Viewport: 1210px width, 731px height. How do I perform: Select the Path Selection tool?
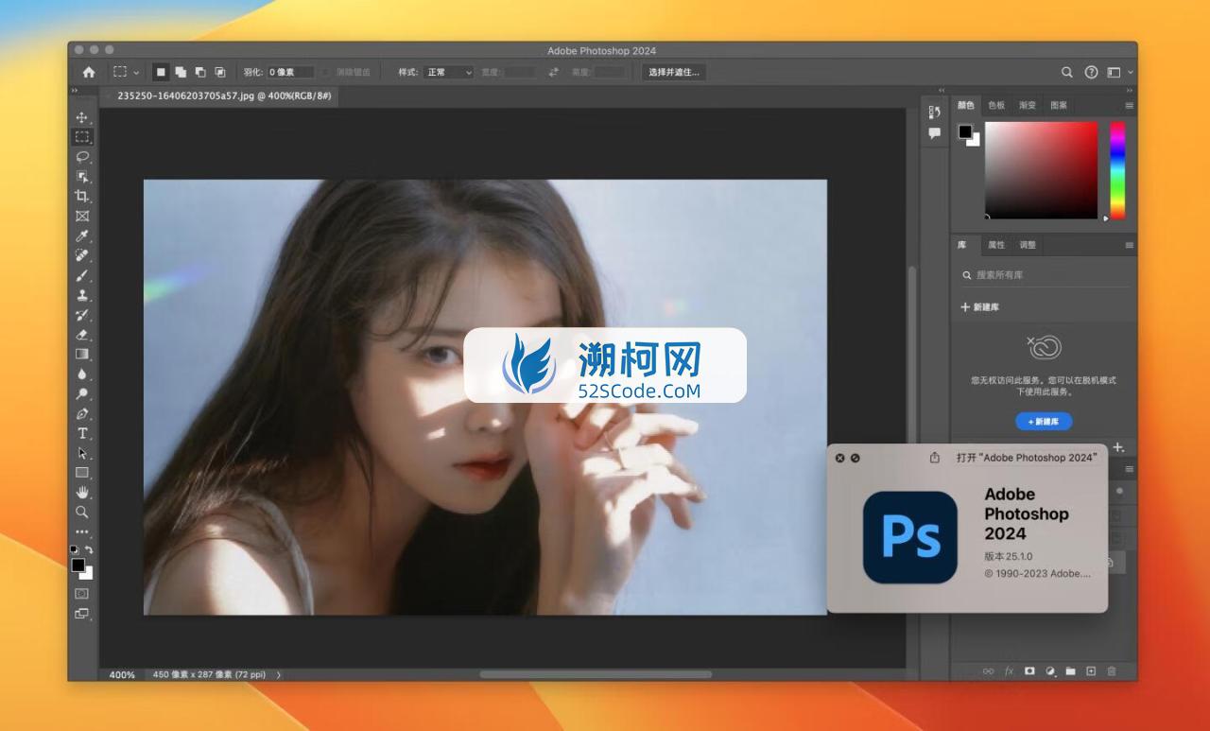(x=82, y=453)
